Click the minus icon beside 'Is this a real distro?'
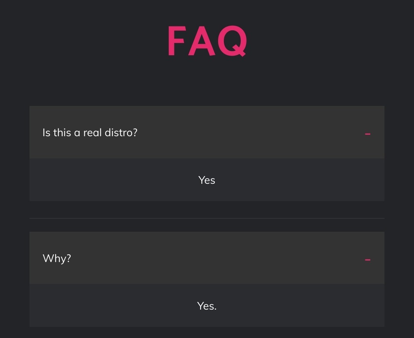This screenshot has width=414, height=338. 368,134
